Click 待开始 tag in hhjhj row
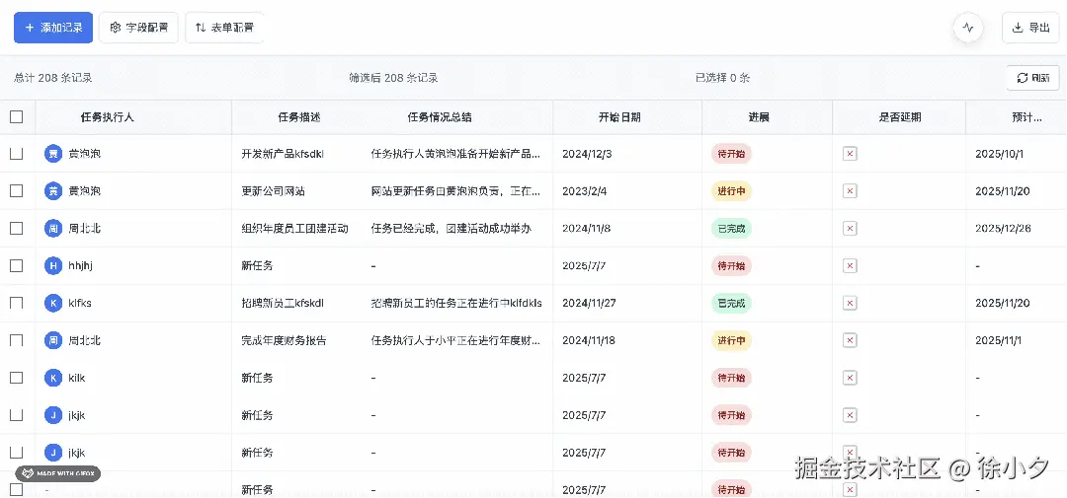This screenshot has height=498, width=1067. (x=731, y=265)
